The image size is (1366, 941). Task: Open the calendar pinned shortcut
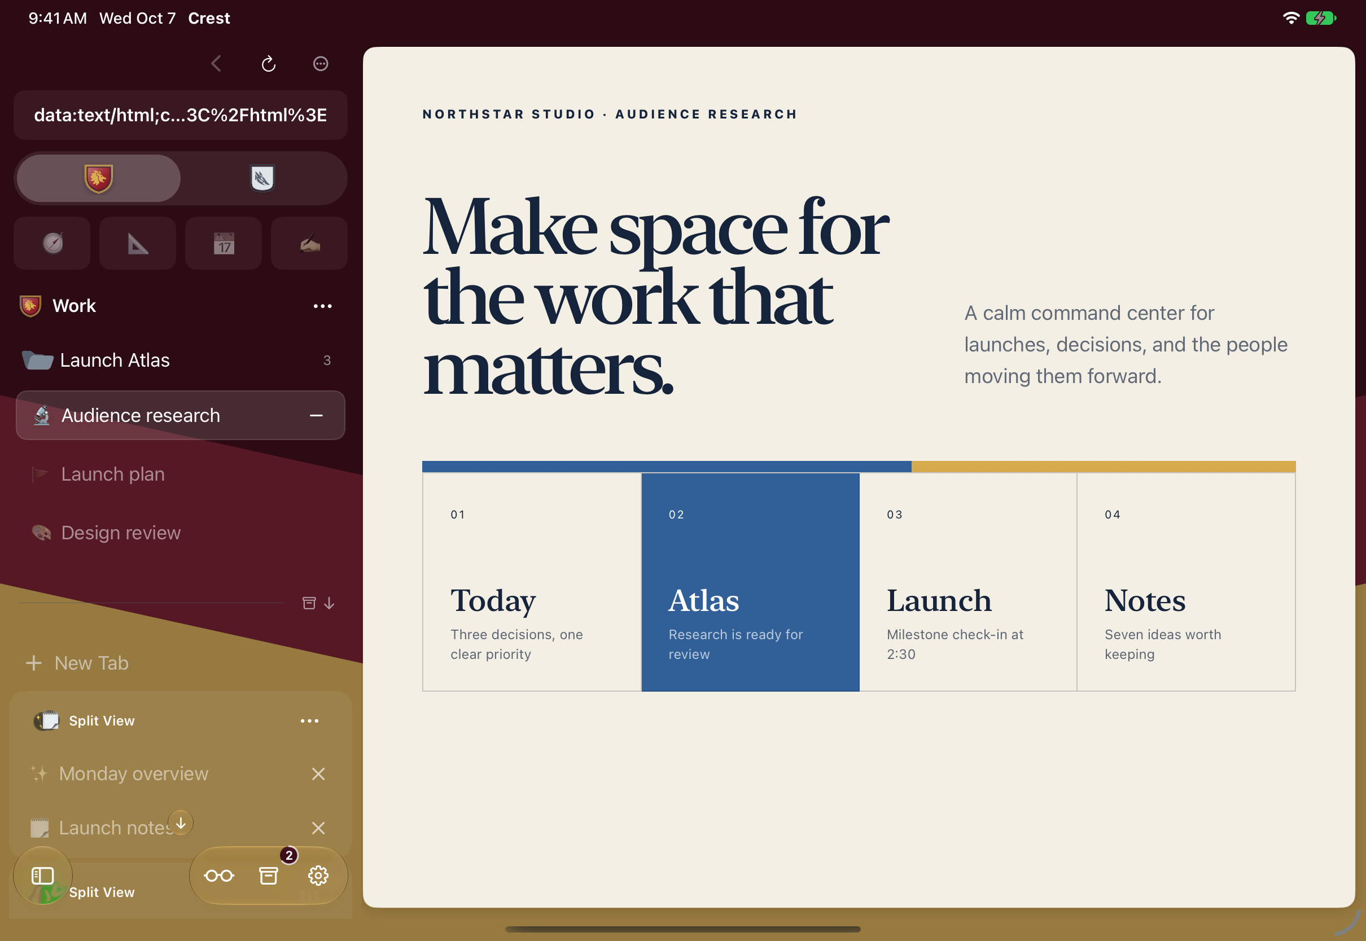[x=224, y=243]
